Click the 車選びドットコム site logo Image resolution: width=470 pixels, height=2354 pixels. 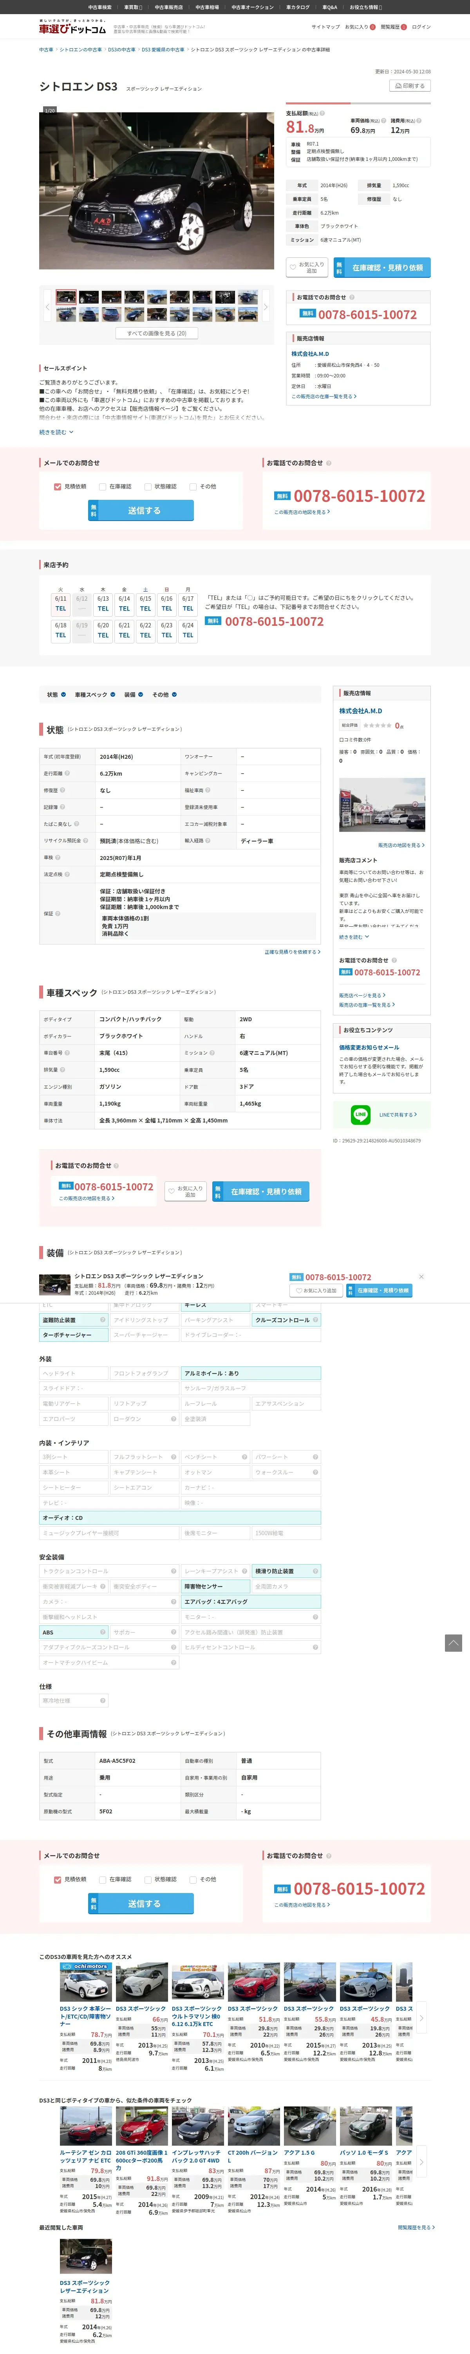(x=72, y=27)
